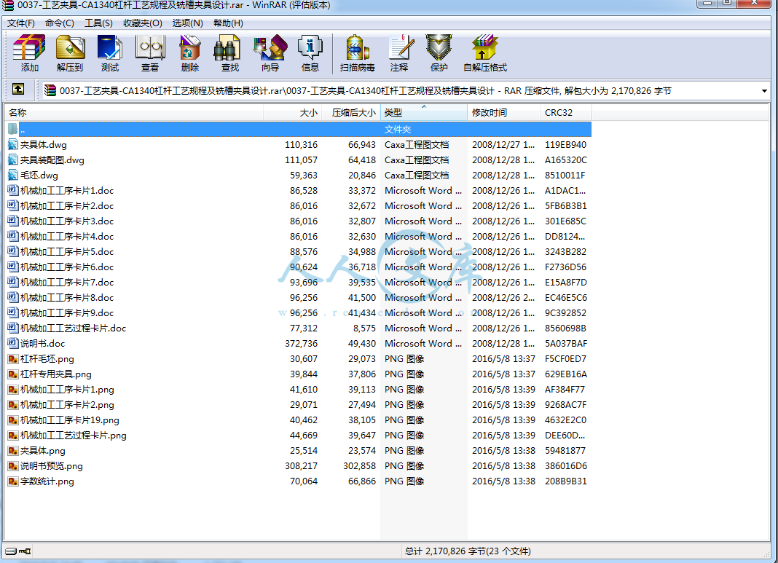Image resolution: width=778 pixels, height=563 pixels.
Task: Select file 机械加工工序卡片4.doc
Action: point(67,237)
